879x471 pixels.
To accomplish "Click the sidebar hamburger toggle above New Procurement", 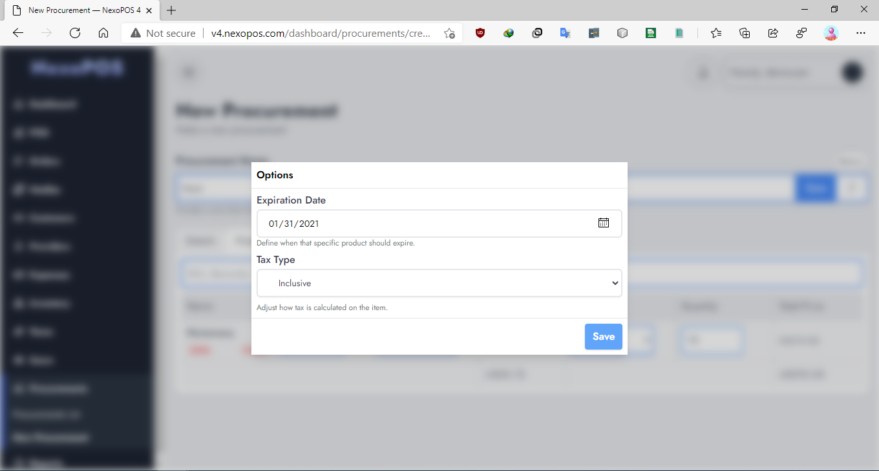I will [189, 72].
